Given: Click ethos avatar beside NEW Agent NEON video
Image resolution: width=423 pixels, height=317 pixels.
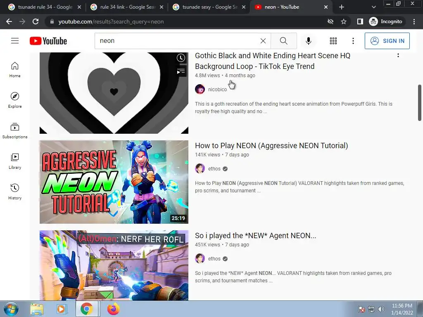Looking at the screenshot, I should [x=200, y=258].
